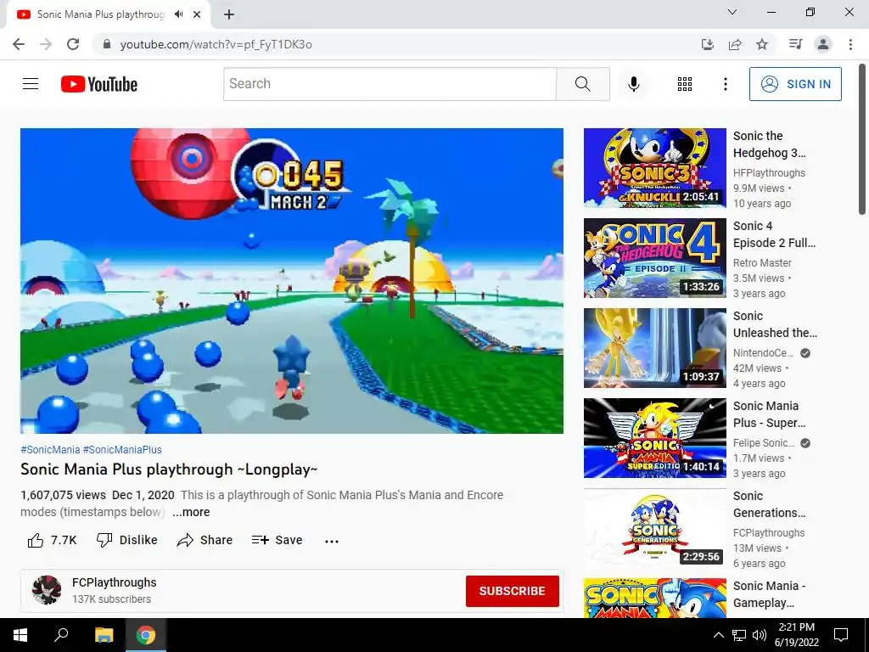Click the page vertical scrollbar
The height and width of the screenshot is (652, 869).
pyautogui.click(x=862, y=139)
